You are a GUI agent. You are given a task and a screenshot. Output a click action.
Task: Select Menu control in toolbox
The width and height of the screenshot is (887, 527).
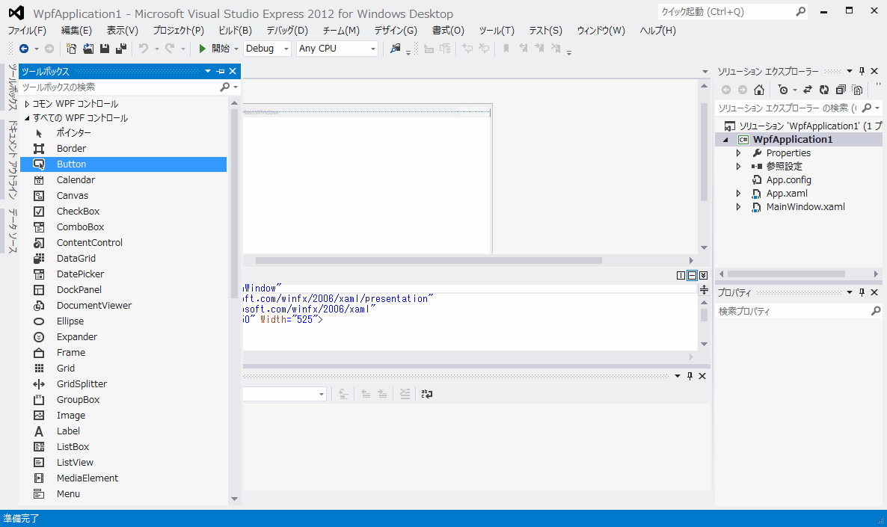123,494
